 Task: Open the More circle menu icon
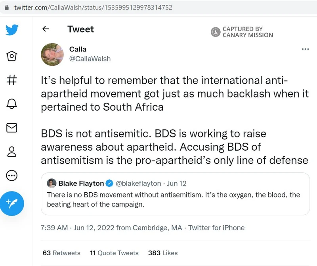pyautogui.click(x=12, y=175)
